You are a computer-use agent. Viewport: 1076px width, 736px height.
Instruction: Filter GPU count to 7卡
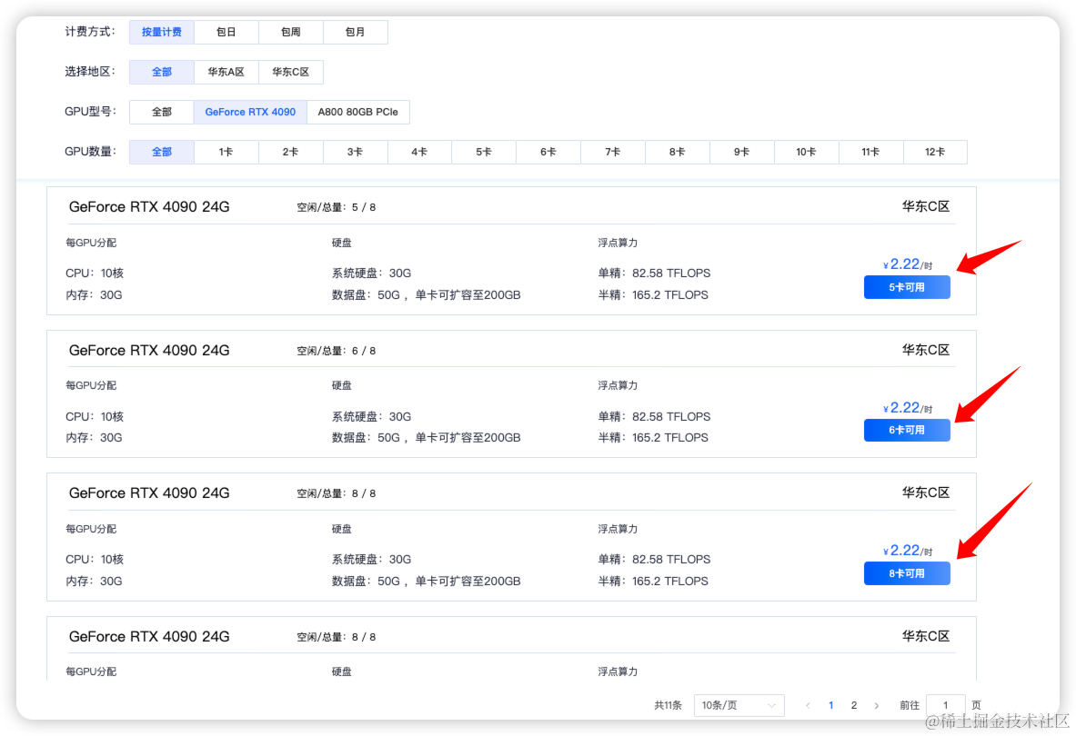click(613, 152)
